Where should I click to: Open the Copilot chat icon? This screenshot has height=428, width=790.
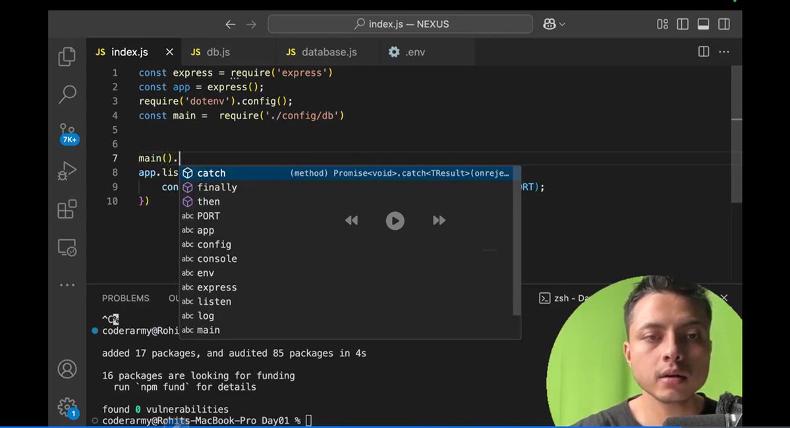pos(549,24)
